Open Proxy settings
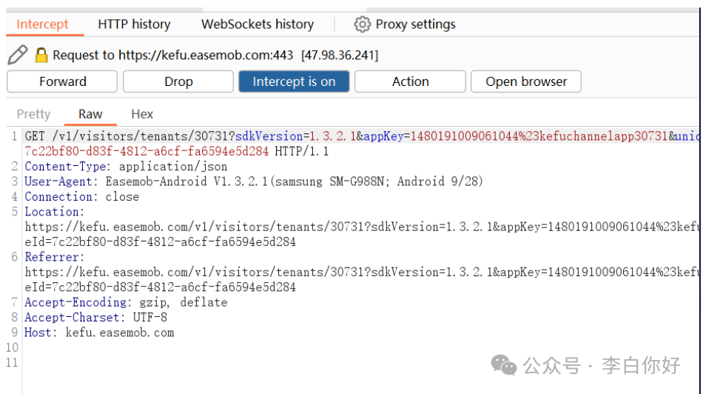 point(405,24)
